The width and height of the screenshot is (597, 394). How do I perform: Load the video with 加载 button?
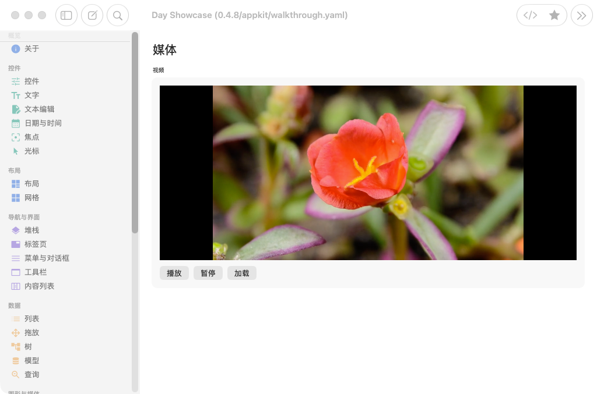[x=242, y=273]
